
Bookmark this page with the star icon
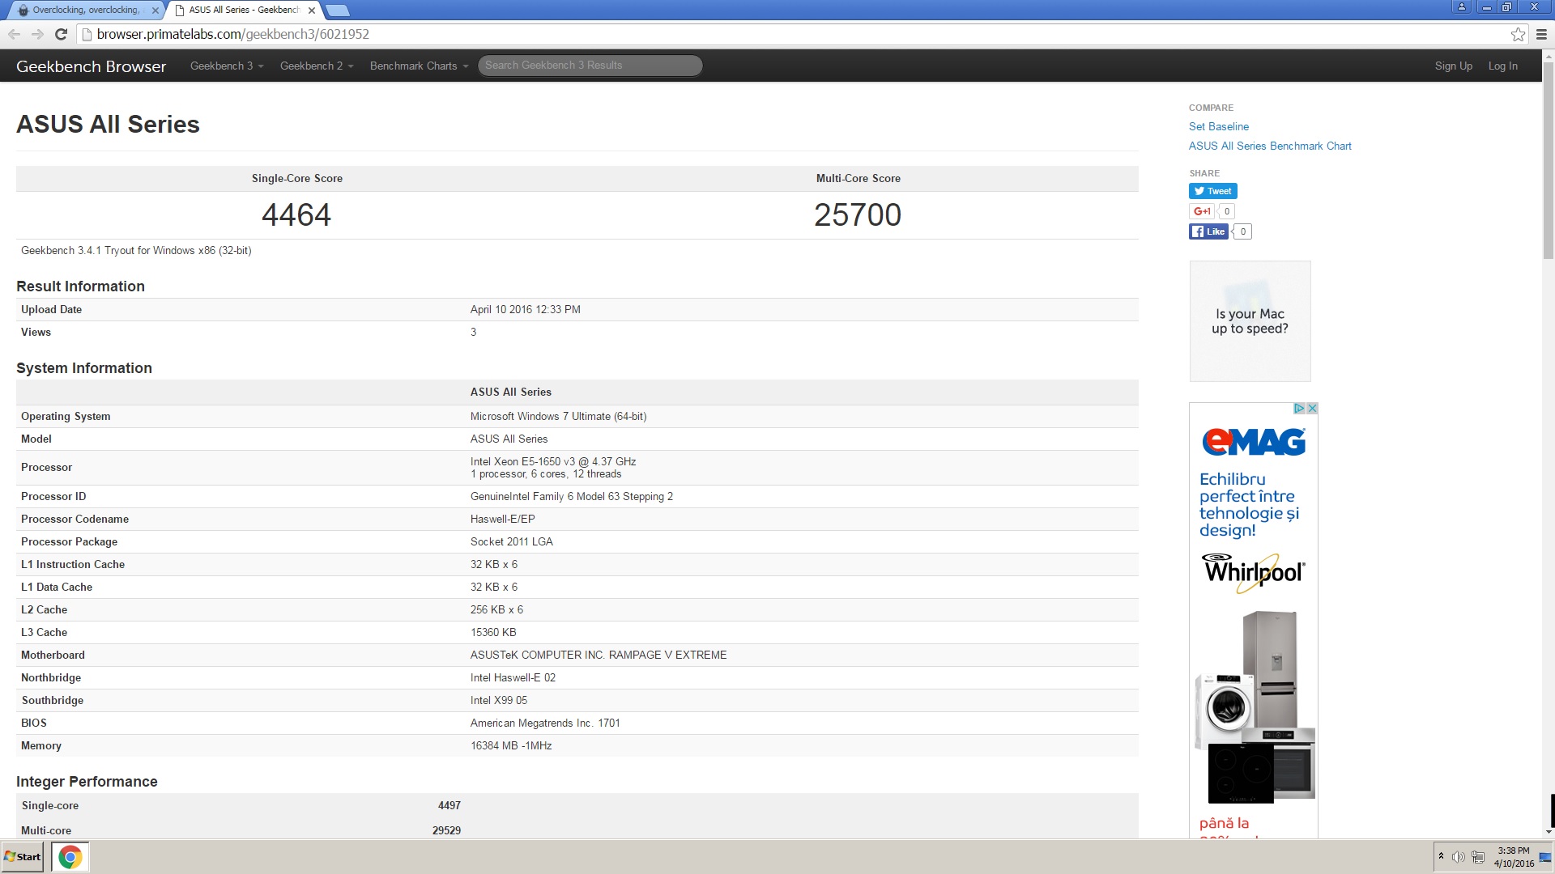[x=1518, y=34]
